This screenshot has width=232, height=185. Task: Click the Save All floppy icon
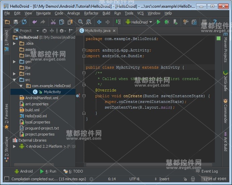16,22
